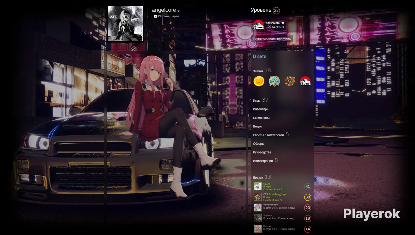Open the Друзья friends list link
This screenshot has height=235, width=415.
pyautogui.click(x=258, y=178)
